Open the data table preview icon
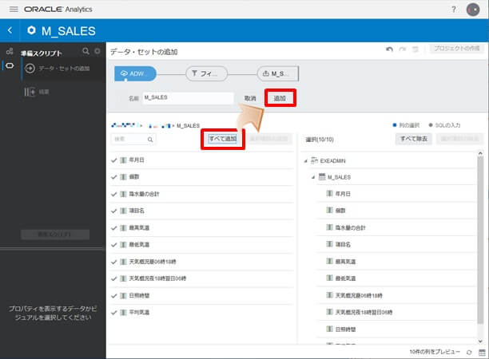The height and width of the screenshot is (359, 489). [x=482, y=353]
